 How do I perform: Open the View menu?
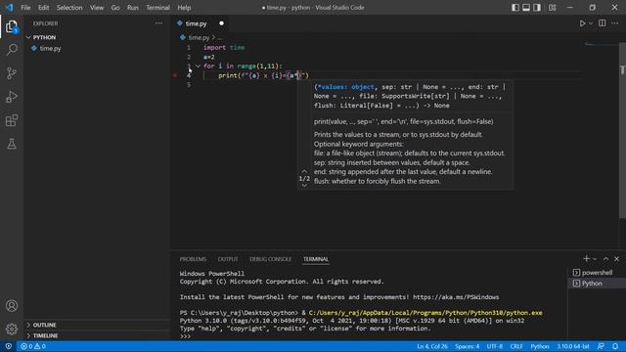pyautogui.click(x=97, y=8)
